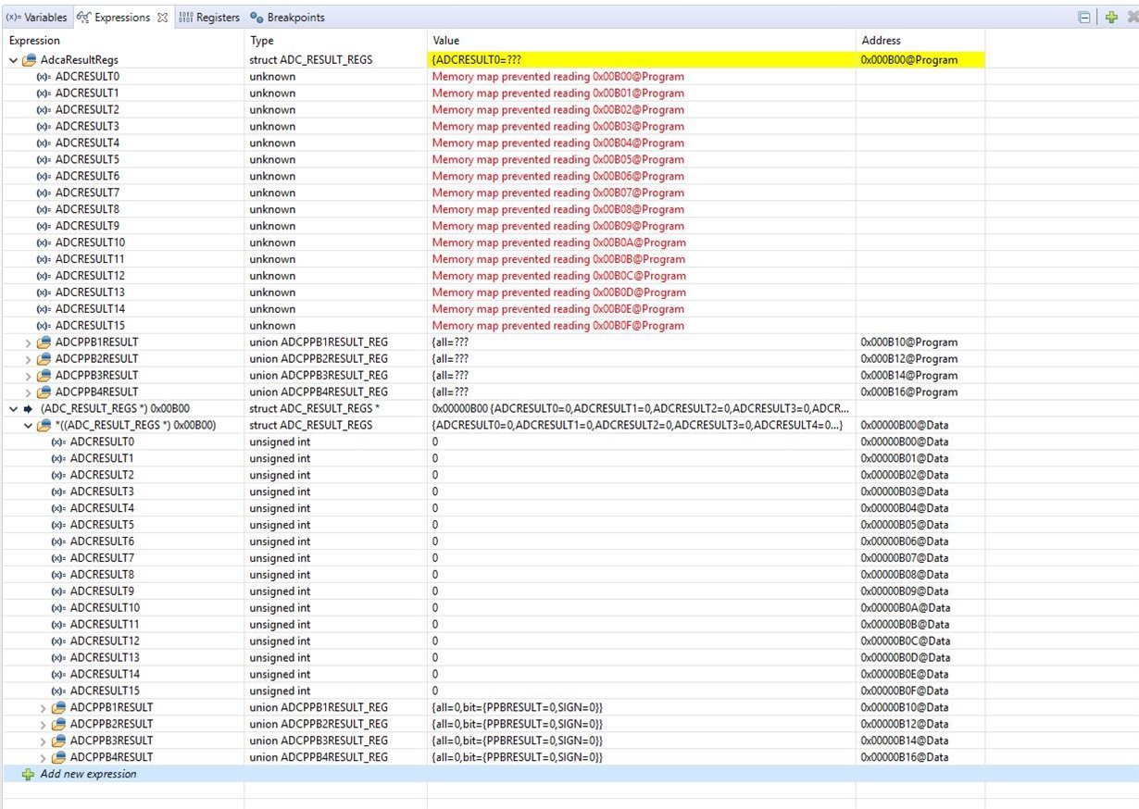Screen dimensions: 1139x809
Task: Click Add new expression row
Action: point(569,774)
